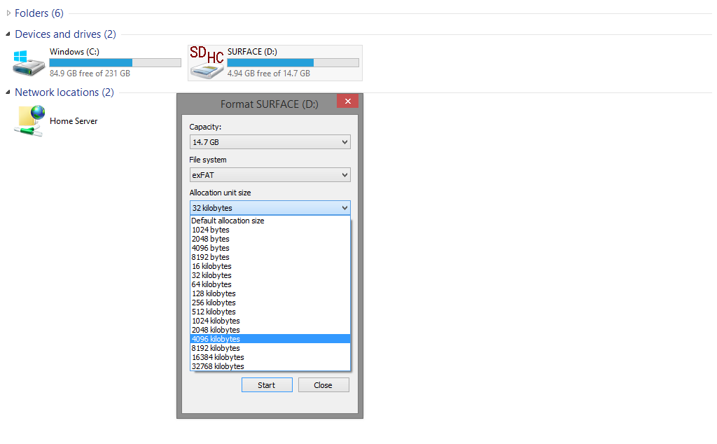Image resolution: width=717 pixels, height=444 pixels.
Task: Expand the Folders (6) section
Action: coord(8,13)
